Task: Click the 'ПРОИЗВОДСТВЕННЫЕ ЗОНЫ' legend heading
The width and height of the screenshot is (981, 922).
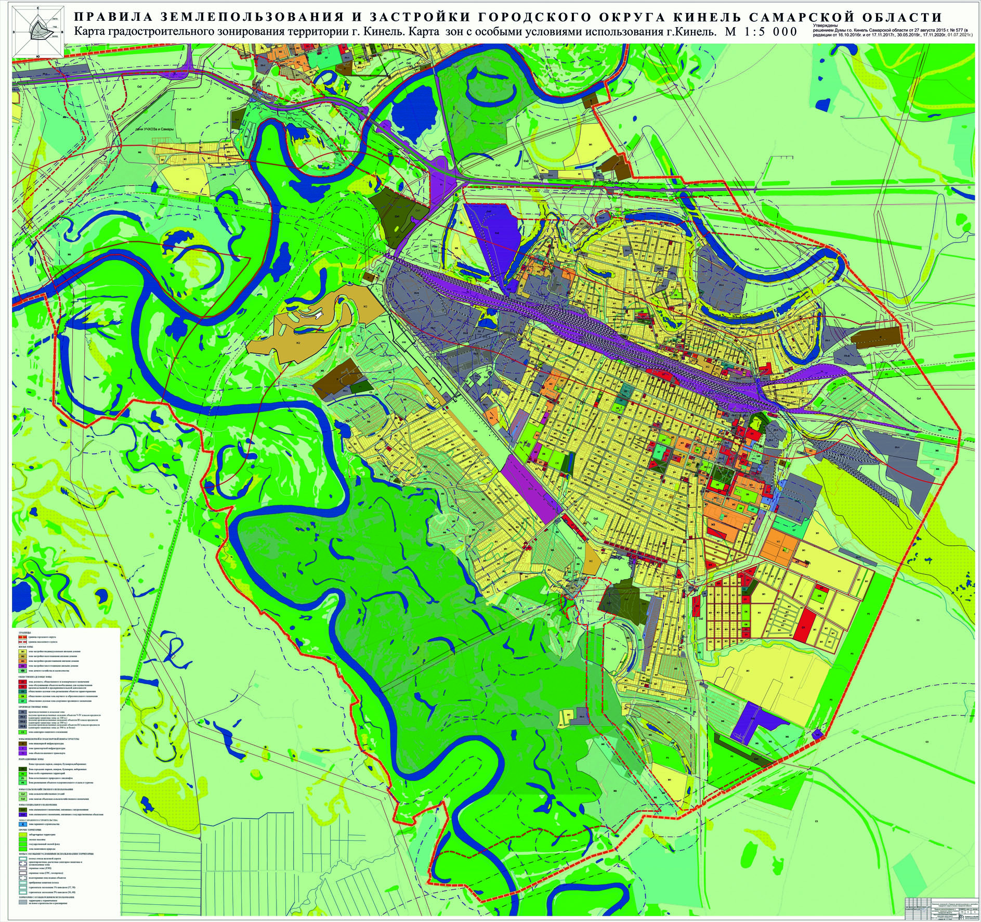Action: click(33, 707)
